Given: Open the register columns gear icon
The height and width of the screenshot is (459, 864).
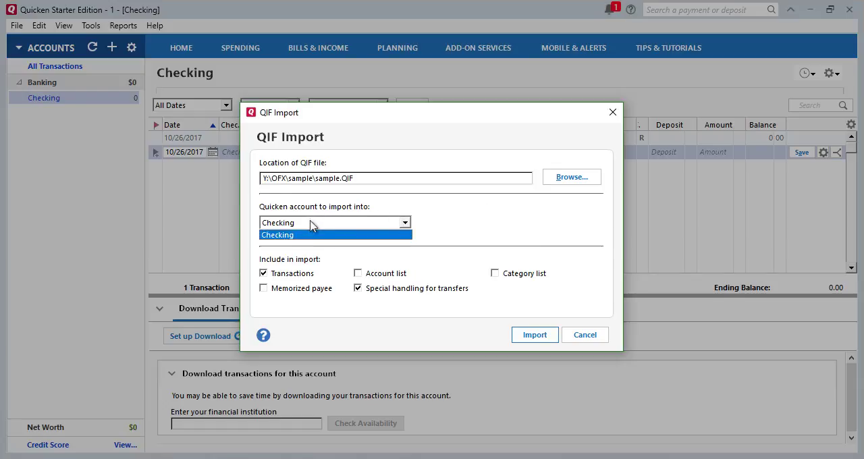Looking at the screenshot, I should click(x=850, y=124).
